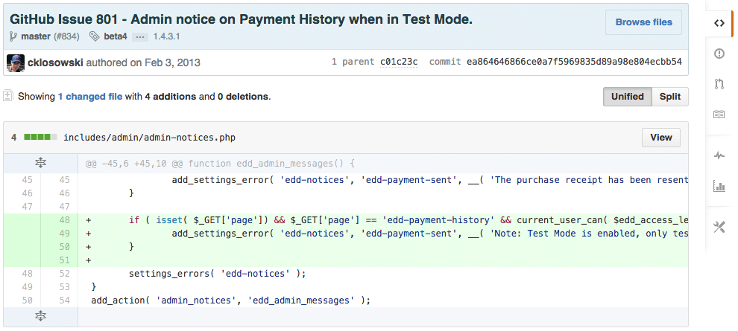Viewport: 738px width, 331px height.
Task: Open includes/admin/admin-notices.php file path
Action: 150,138
